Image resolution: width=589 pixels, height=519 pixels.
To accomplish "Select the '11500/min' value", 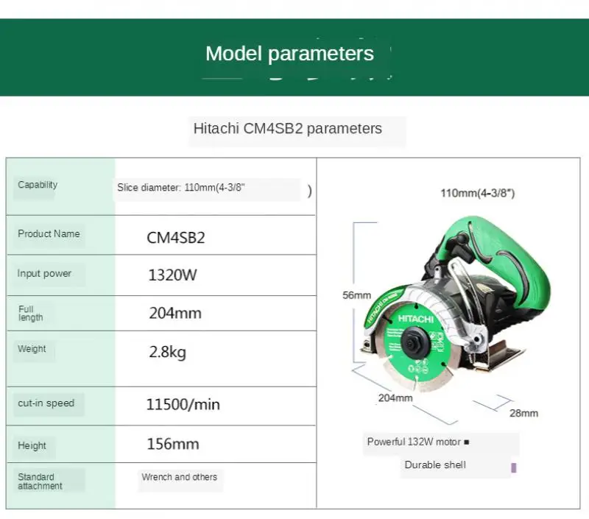I will pos(183,404).
